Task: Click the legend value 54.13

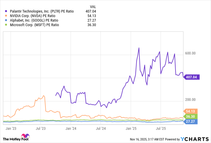Action: 92,16
